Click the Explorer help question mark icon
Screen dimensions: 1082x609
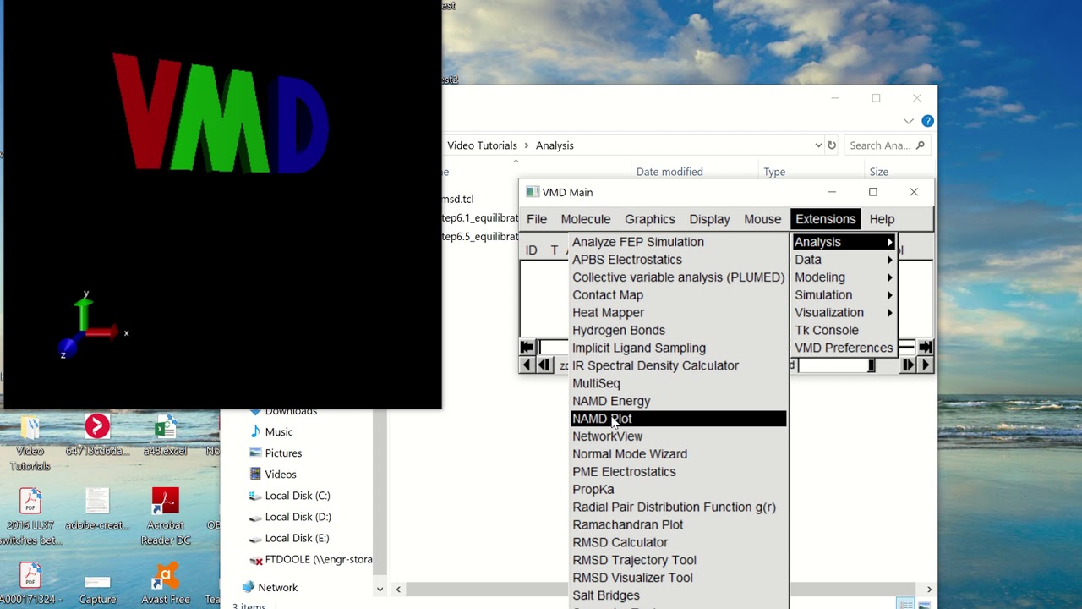tap(927, 121)
